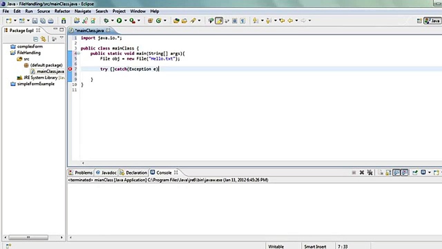The width and height of the screenshot is (442, 249).
Task: Close the Package Explorer tab X
Action: (38, 30)
